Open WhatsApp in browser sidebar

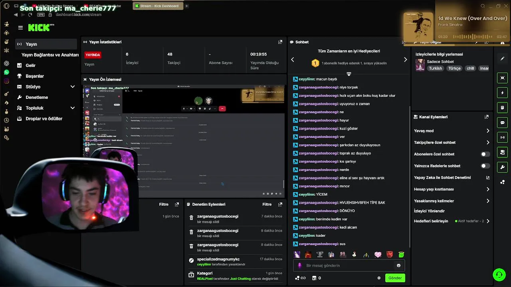(6, 72)
